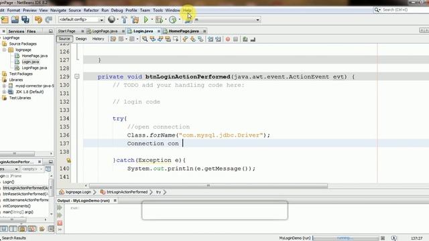This screenshot has height=241, width=429.
Task: Open the Files panel tab
Action: click(32, 31)
